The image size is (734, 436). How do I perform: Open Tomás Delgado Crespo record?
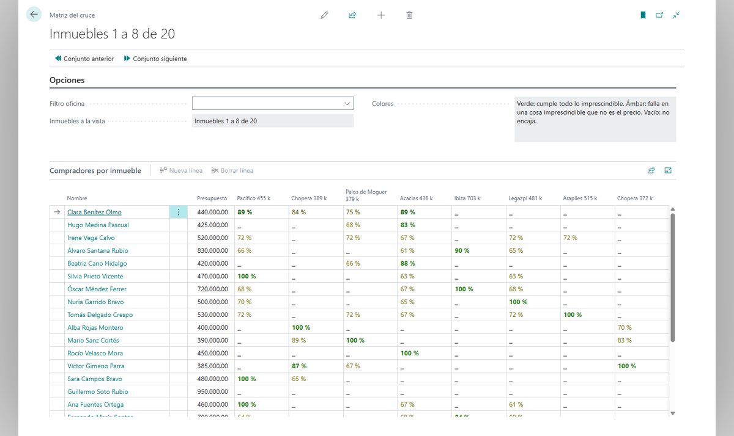[100, 314]
